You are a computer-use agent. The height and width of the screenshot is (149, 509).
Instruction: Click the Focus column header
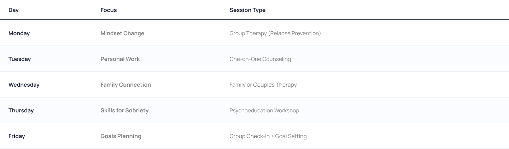(109, 10)
